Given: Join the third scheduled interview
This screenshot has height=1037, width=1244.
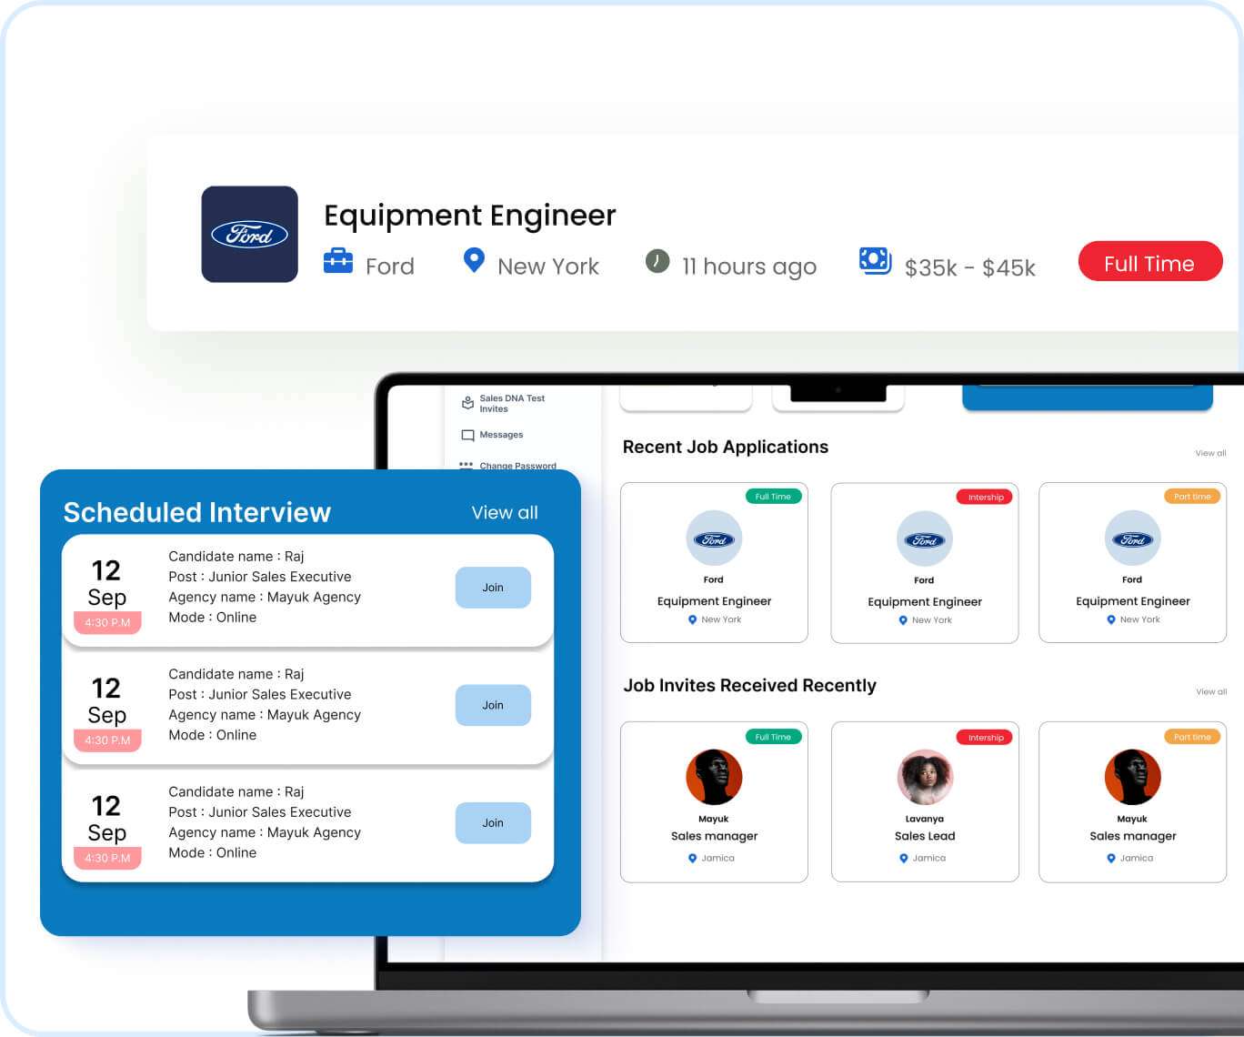Looking at the screenshot, I should pos(493,823).
